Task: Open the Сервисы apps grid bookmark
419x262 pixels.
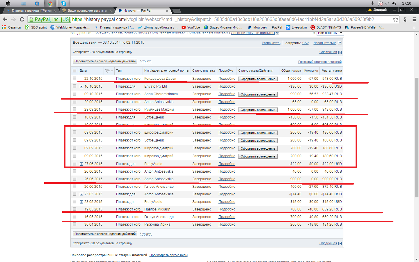Action: point(12,27)
